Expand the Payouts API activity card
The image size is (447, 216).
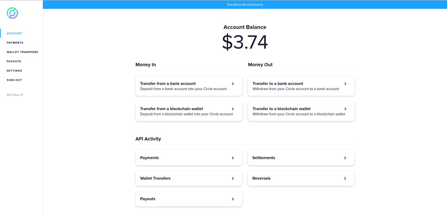click(x=189, y=199)
